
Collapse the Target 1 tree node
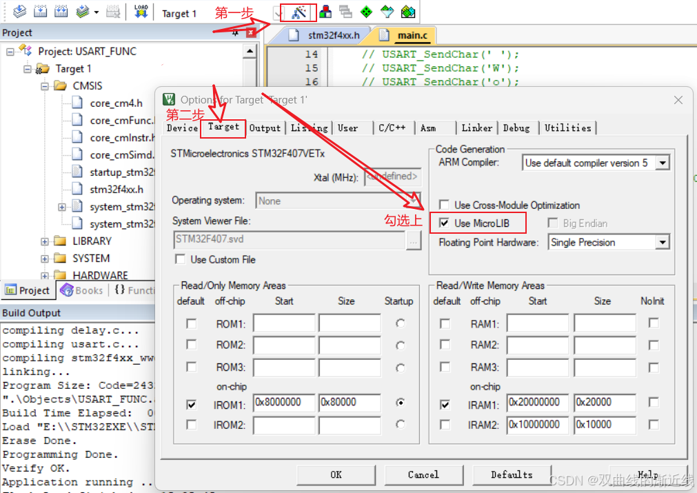pos(28,69)
